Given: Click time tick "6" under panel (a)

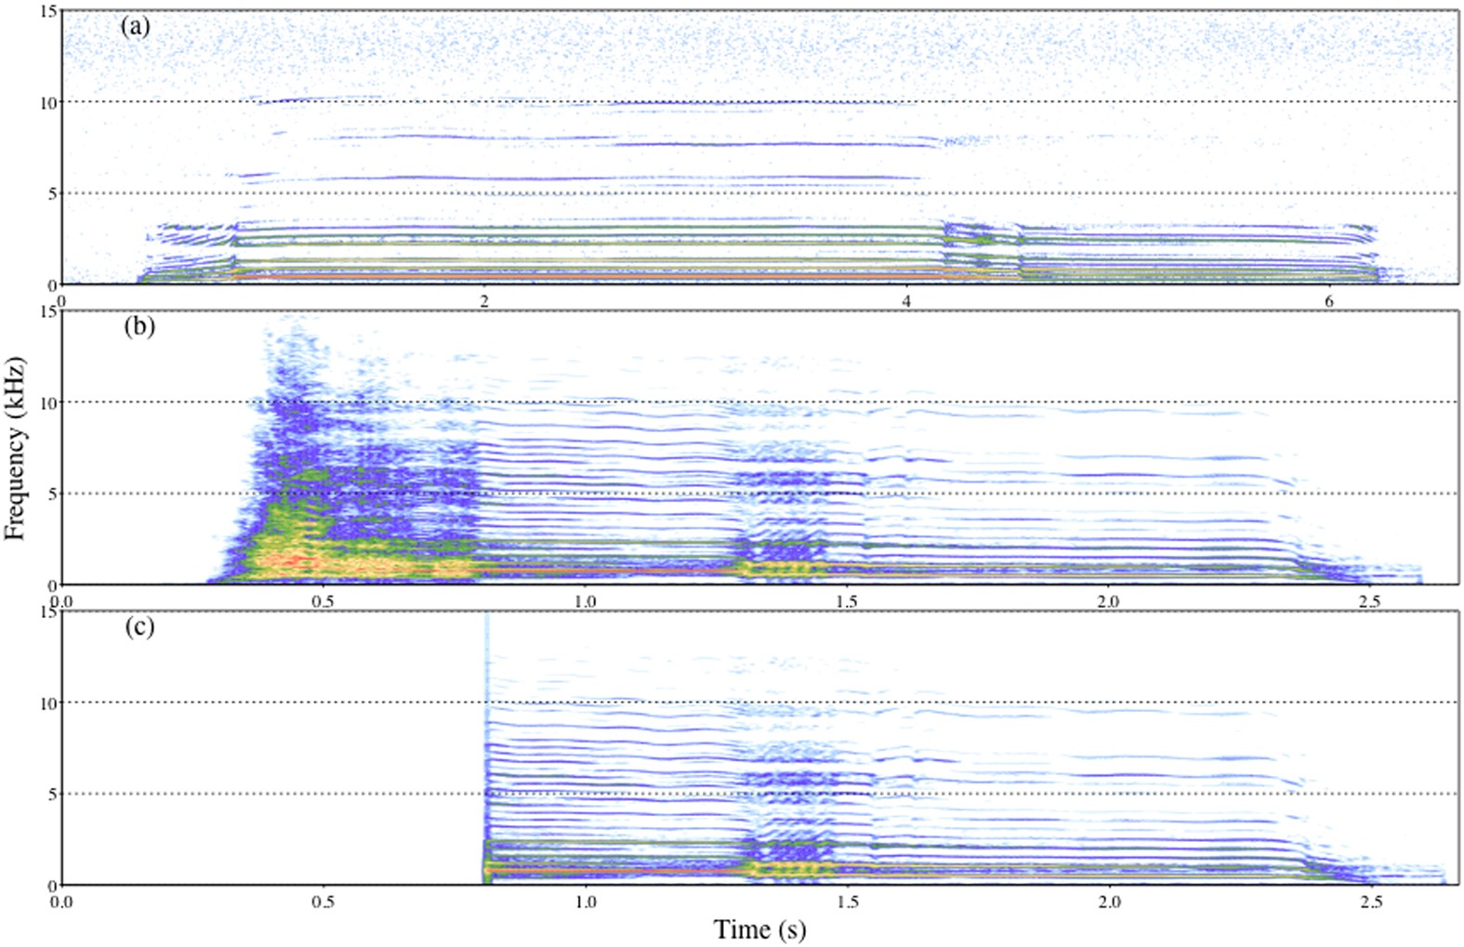Looking at the screenshot, I should point(1328,301).
